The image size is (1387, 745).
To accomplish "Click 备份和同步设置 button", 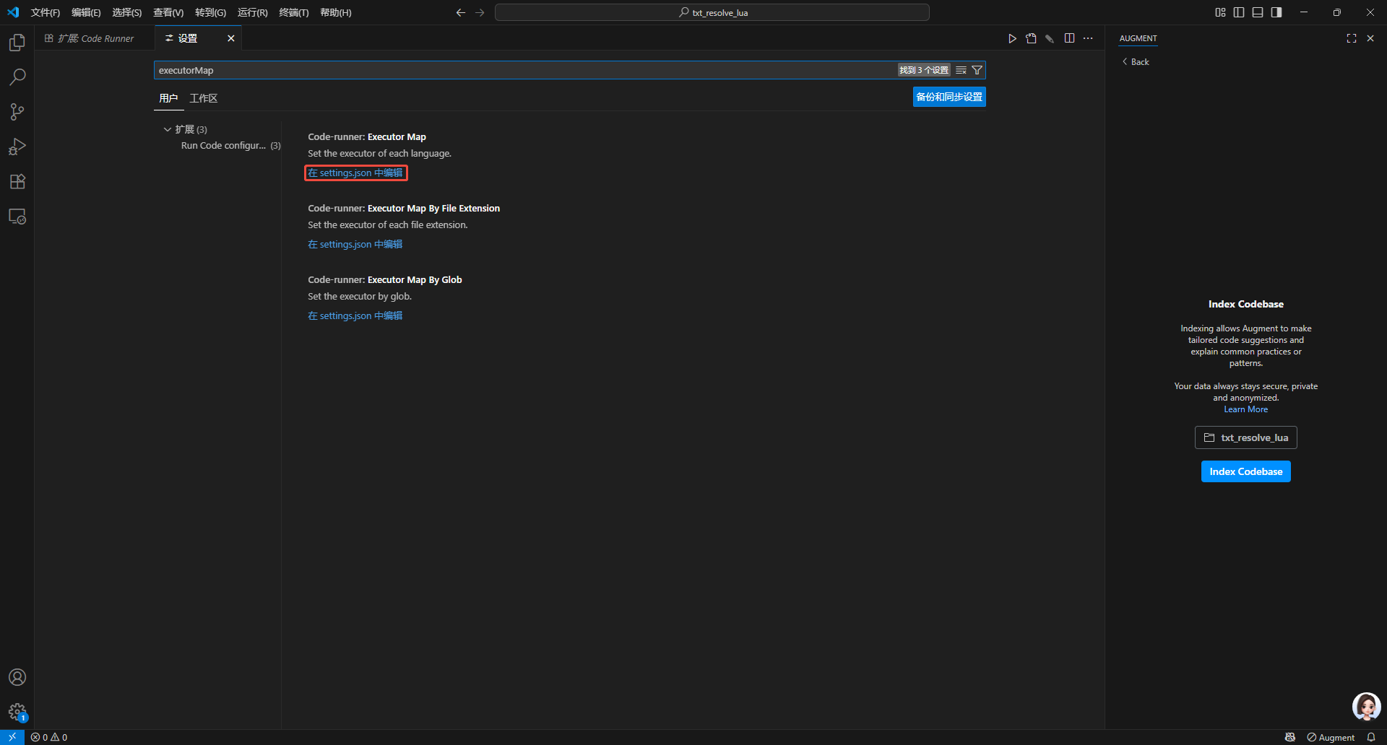I will (x=949, y=97).
